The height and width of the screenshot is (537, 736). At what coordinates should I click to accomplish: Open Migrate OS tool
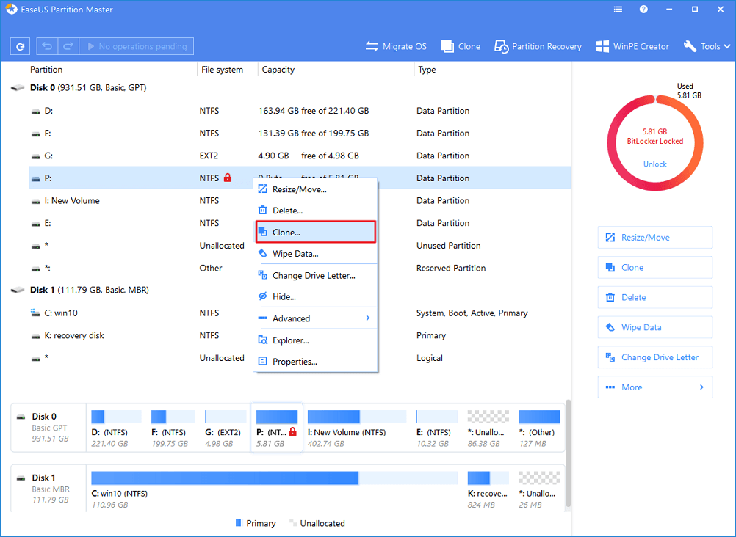pos(396,46)
